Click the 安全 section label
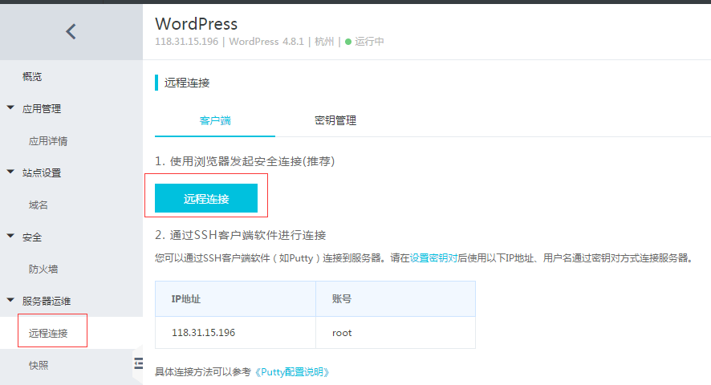Image resolution: width=711 pixels, height=385 pixels. click(32, 237)
